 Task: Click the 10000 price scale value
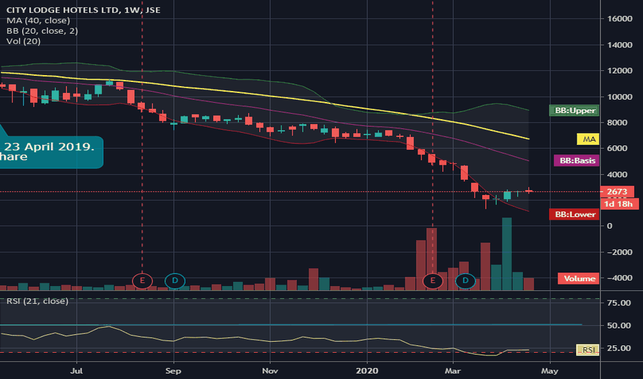(x=620, y=96)
